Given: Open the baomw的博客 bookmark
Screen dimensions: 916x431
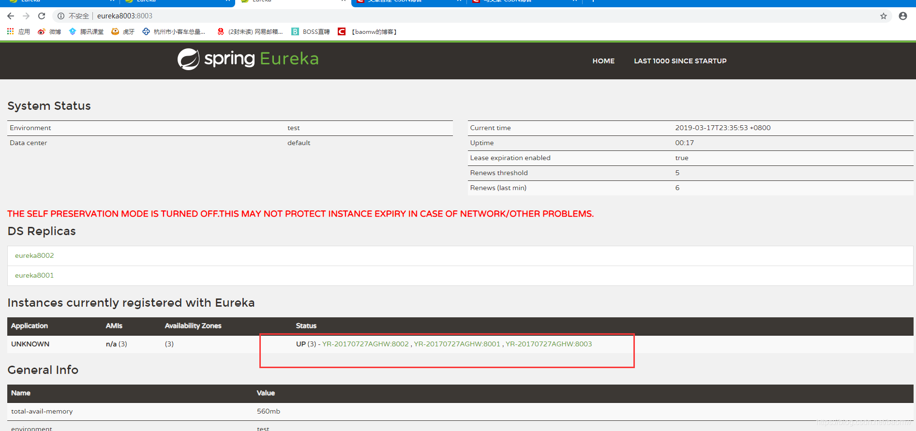Looking at the screenshot, I should pos(367,31).
